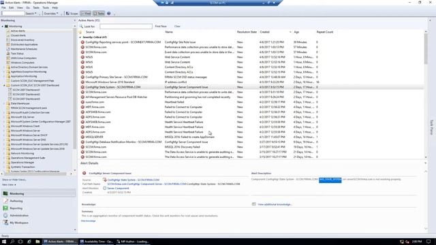Click critical icon for IP address conflict alert

point(82,82)
